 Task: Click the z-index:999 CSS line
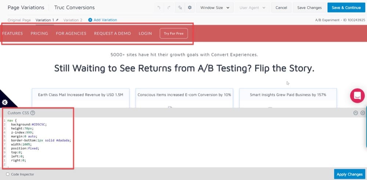point(22,132)
